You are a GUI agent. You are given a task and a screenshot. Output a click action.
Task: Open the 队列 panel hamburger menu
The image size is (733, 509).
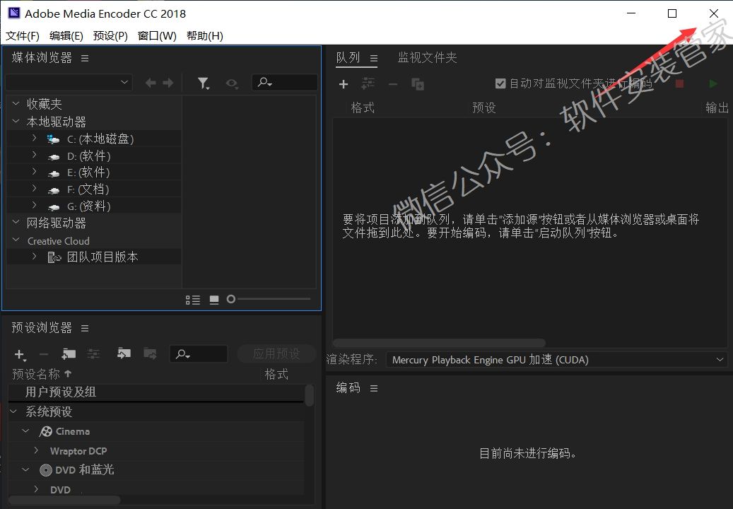coord(374,58)
